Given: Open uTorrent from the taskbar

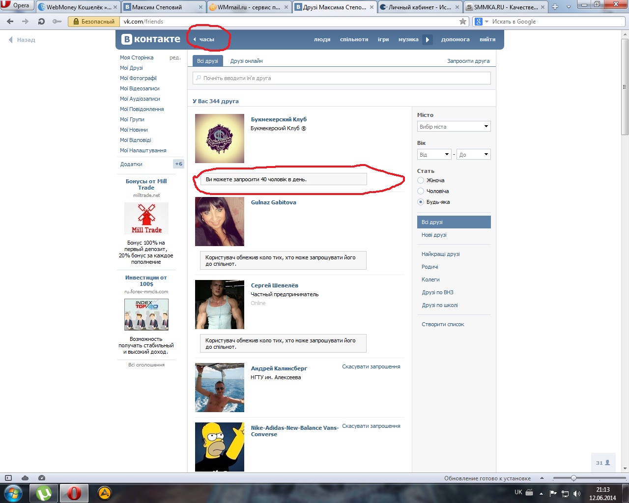Looking at the screenshot, I should 44,493.
